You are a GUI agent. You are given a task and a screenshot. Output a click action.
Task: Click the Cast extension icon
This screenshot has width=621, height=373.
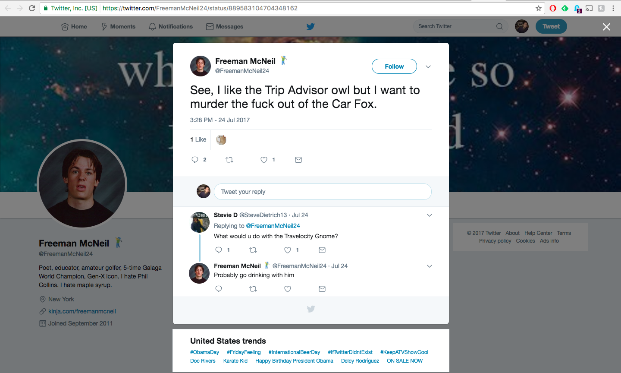tap(589, 8)
